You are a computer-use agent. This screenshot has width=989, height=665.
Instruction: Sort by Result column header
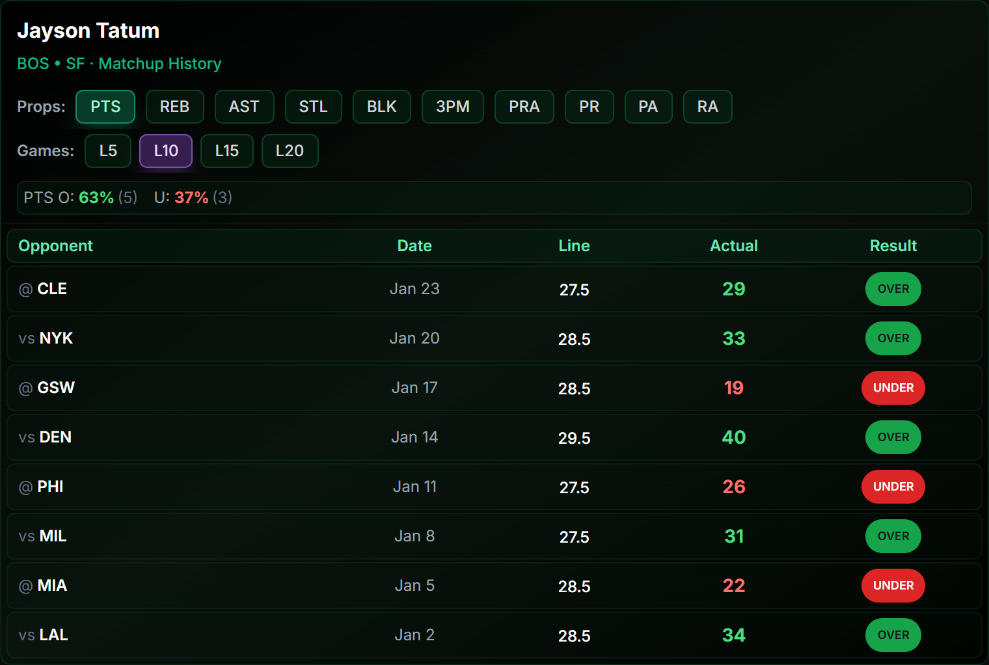[x=893, y=246]
